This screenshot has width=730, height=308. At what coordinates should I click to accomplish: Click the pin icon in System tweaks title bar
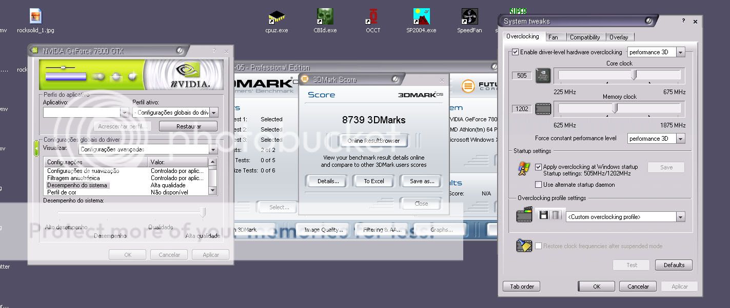649,21
